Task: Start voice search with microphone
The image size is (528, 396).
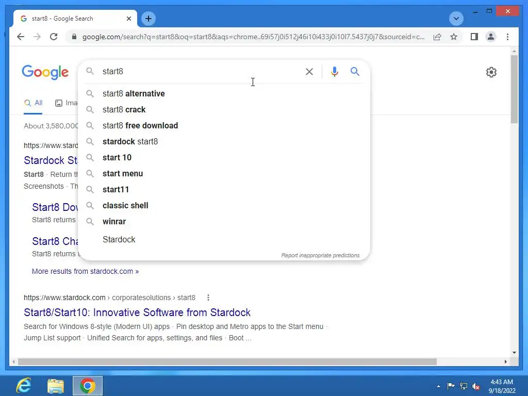Action: click(334, 71)
